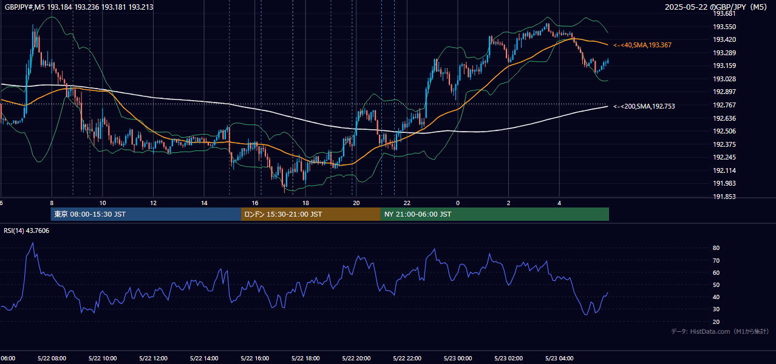Click the 5/22 08:00 time axis label
The height and width of the screenshot is (364, 776).
pos(52,358)
